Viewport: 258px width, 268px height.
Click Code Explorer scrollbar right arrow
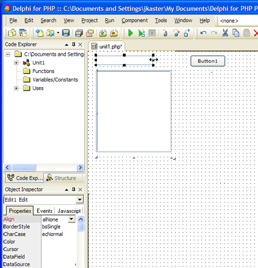pyautogui.click(x=80, y=168)
